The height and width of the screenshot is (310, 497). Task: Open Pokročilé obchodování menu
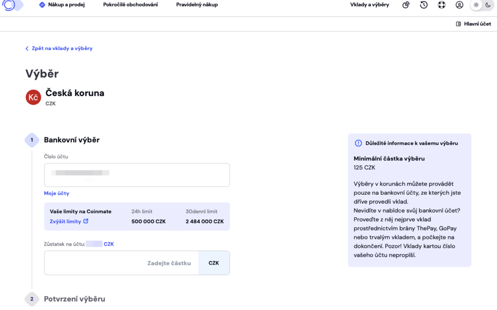click(130, 5)
